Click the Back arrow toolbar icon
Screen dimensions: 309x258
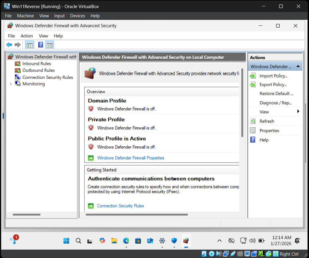click(9, 45)
